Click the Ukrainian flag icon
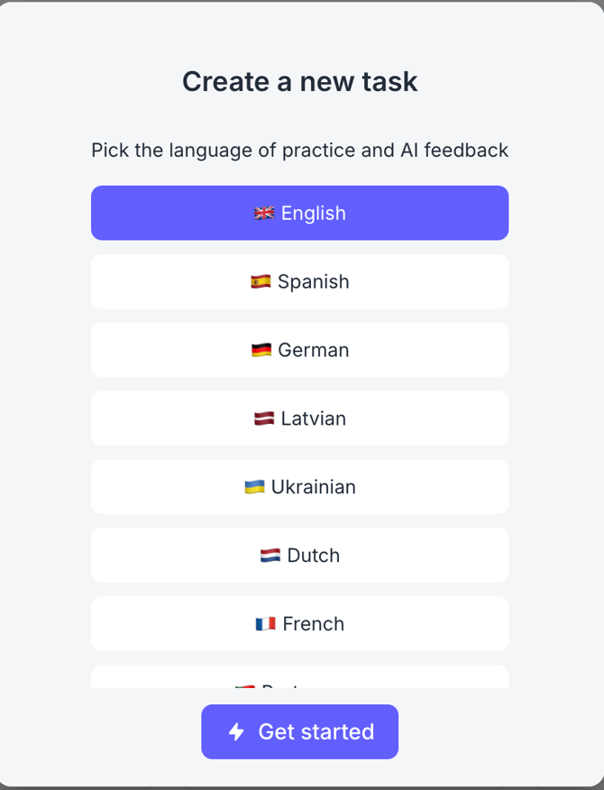 (254, 487)
